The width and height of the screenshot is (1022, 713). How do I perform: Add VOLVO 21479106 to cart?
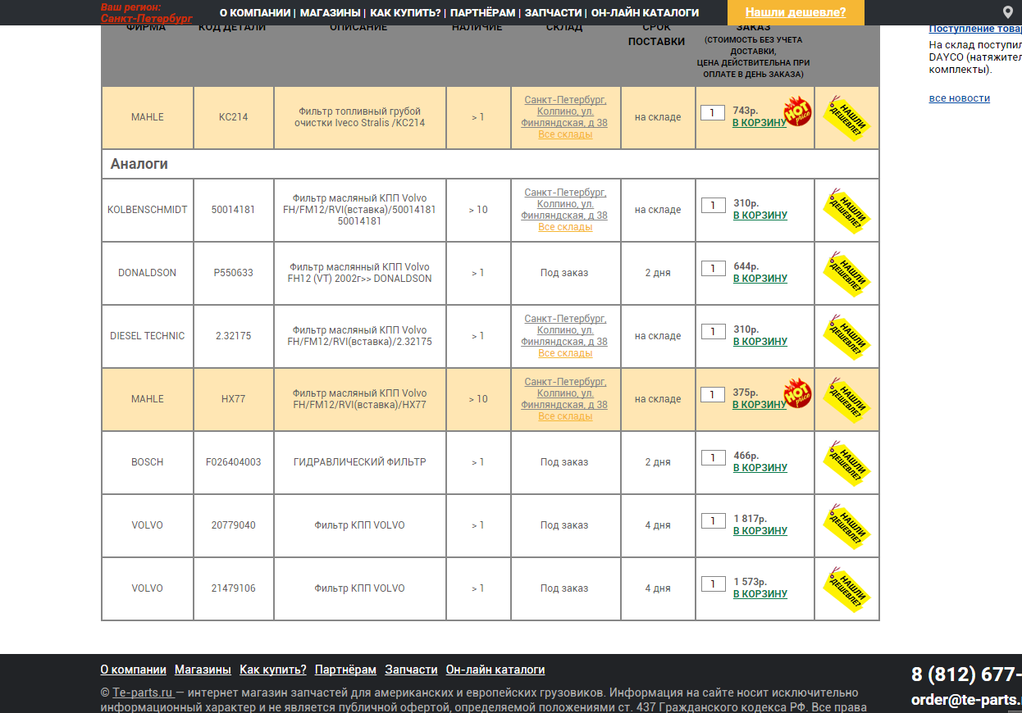point(760,594)
